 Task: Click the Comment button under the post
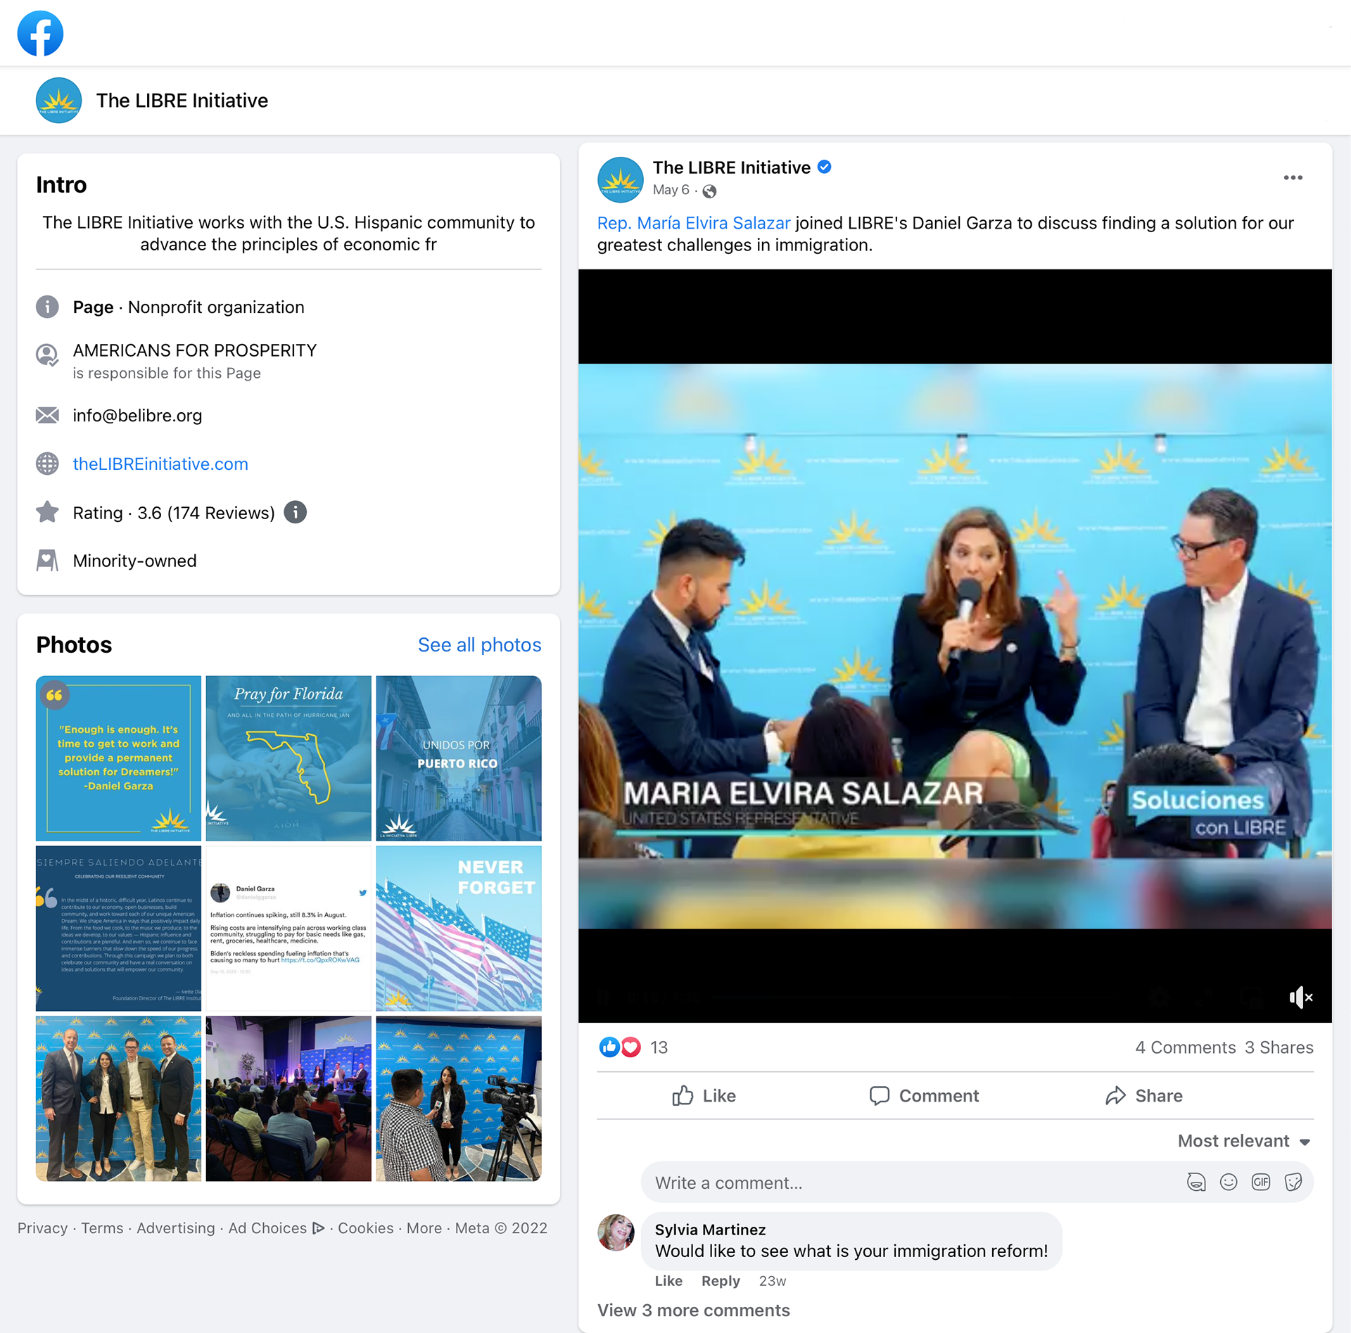(x=924, y=1096)
